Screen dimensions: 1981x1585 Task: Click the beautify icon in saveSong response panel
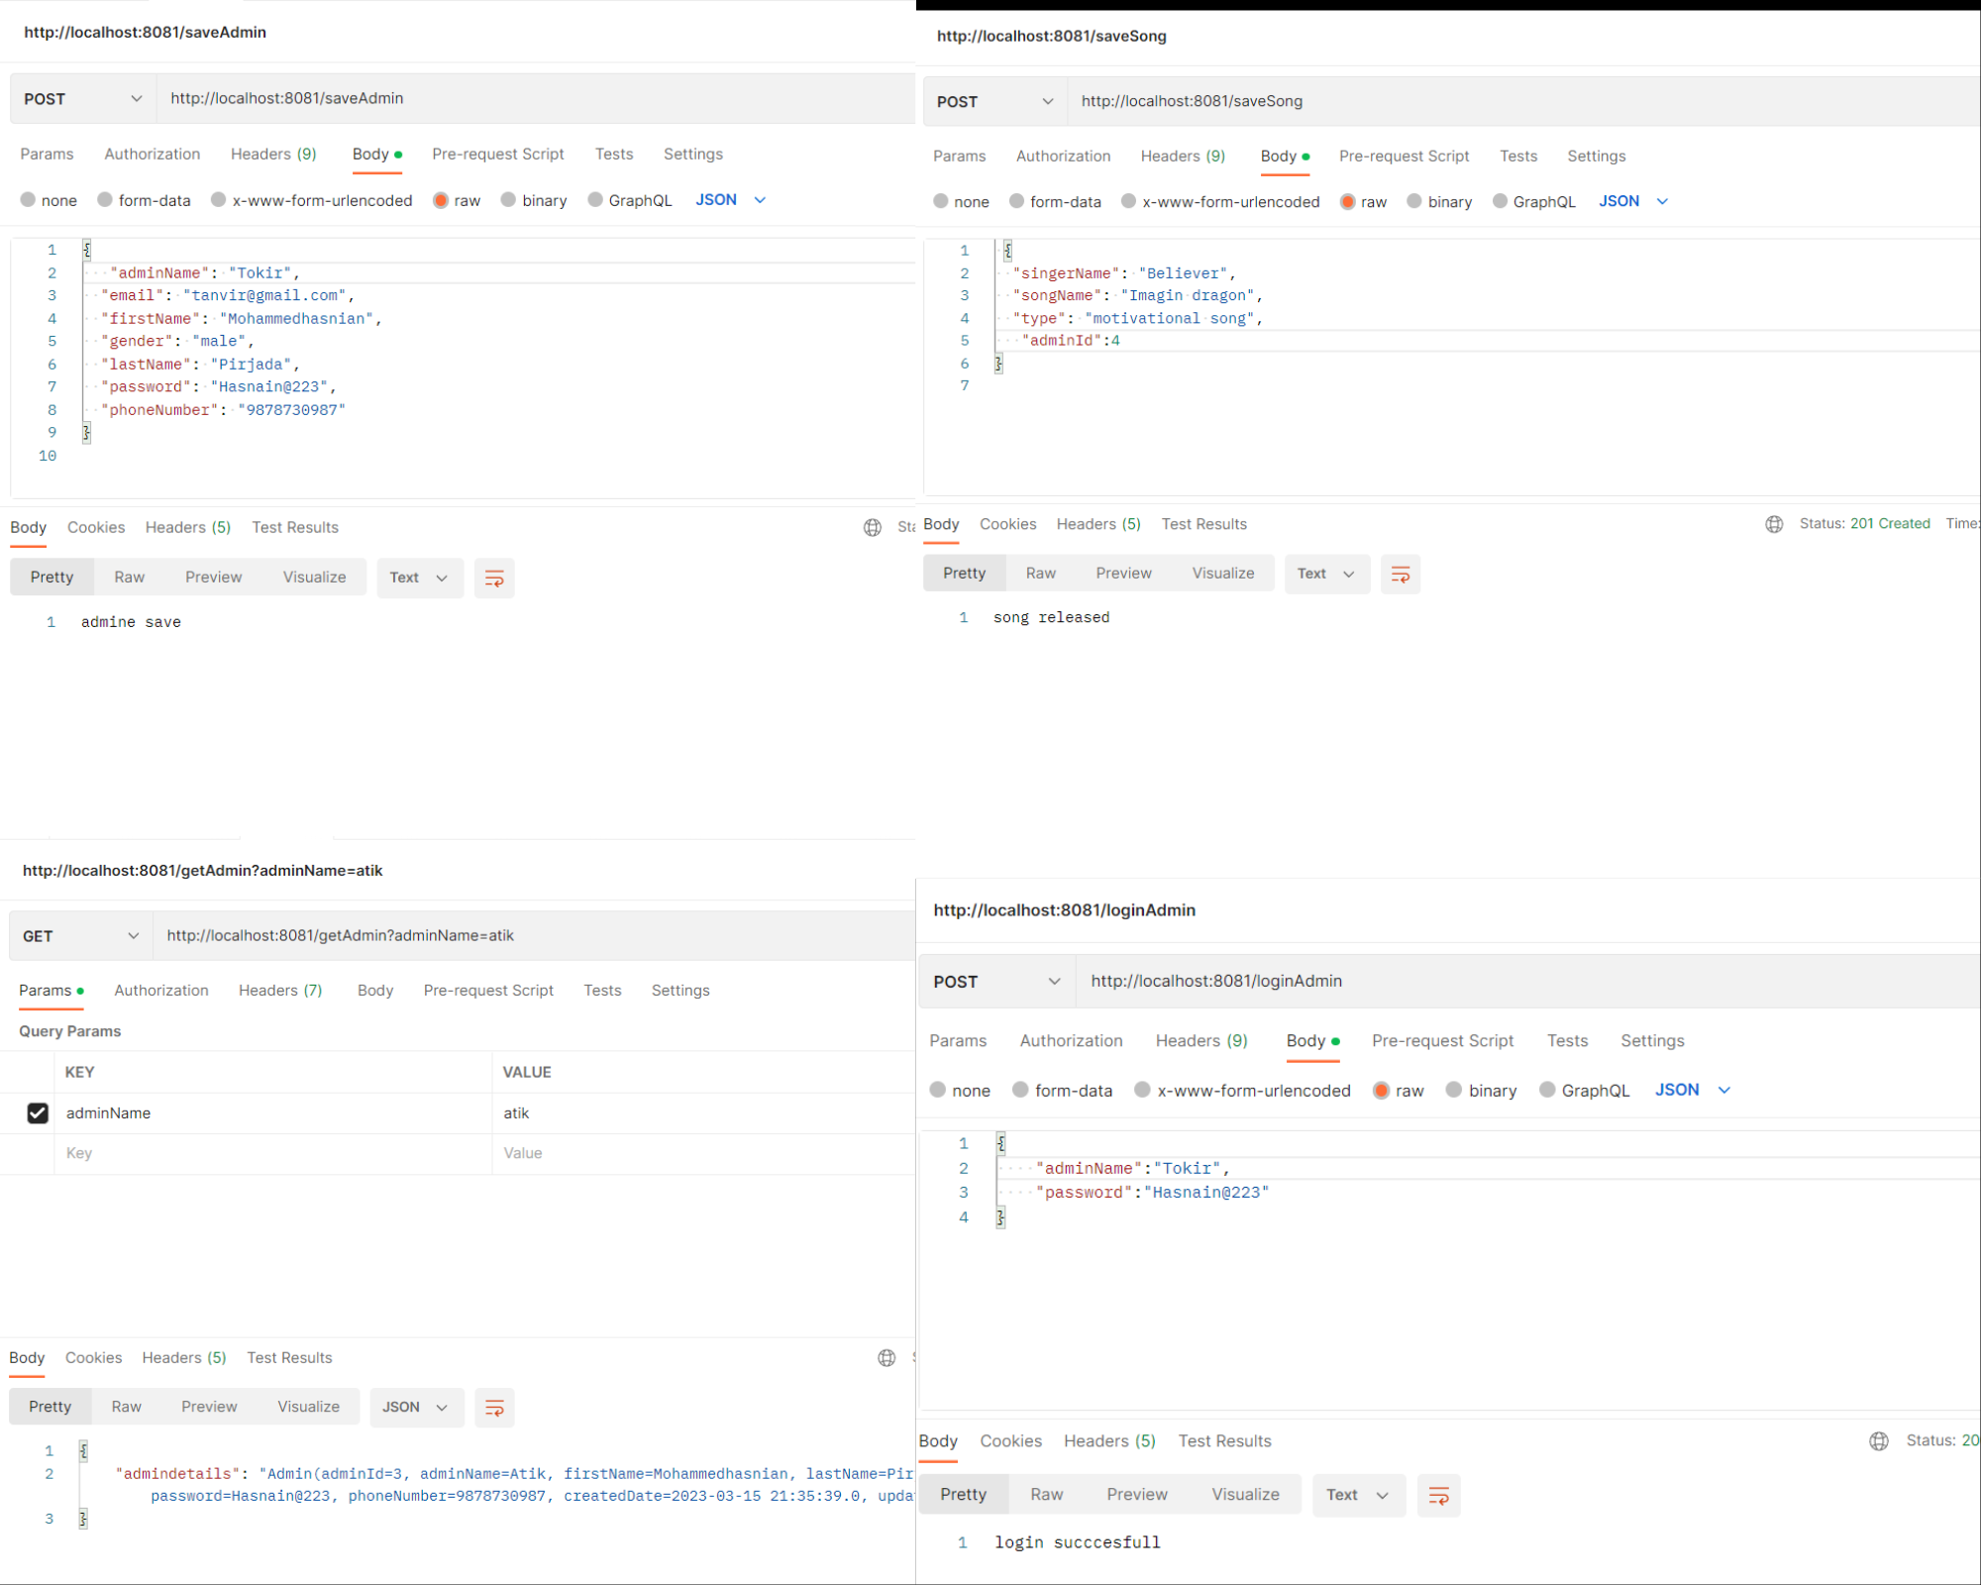(x=1400, y=574)
